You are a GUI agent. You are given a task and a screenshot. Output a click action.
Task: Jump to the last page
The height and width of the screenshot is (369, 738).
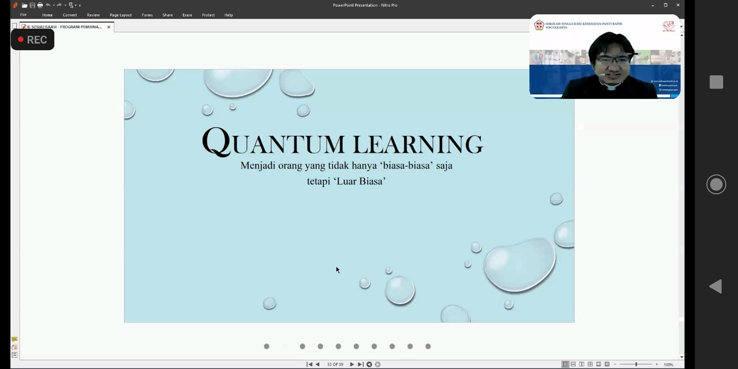[x=360, y=364]
